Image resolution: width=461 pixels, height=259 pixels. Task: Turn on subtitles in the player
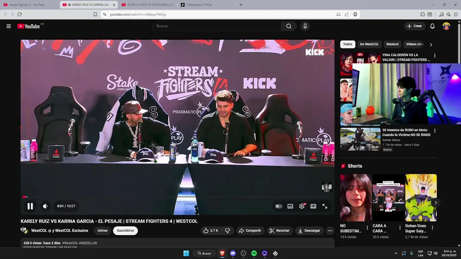click(290, 206)
